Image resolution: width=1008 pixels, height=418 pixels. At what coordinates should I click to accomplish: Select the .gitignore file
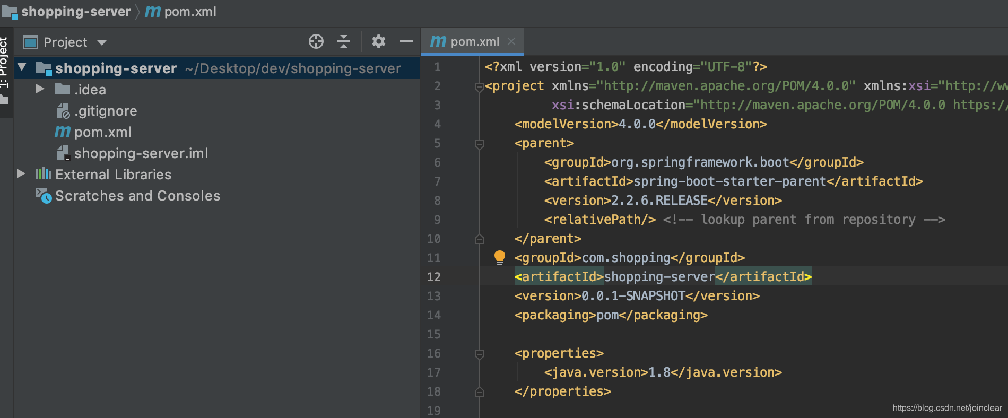pos(217,111)
